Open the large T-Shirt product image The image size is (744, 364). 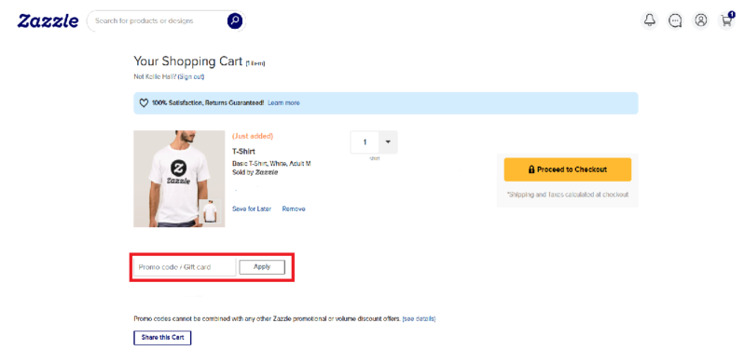tap(179, 179)
